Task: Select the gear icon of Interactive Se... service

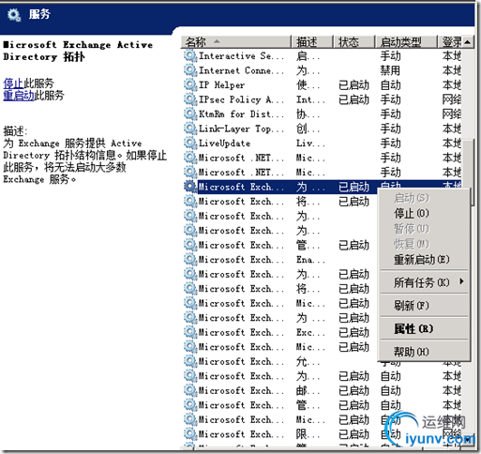Action: click(190, 55)
